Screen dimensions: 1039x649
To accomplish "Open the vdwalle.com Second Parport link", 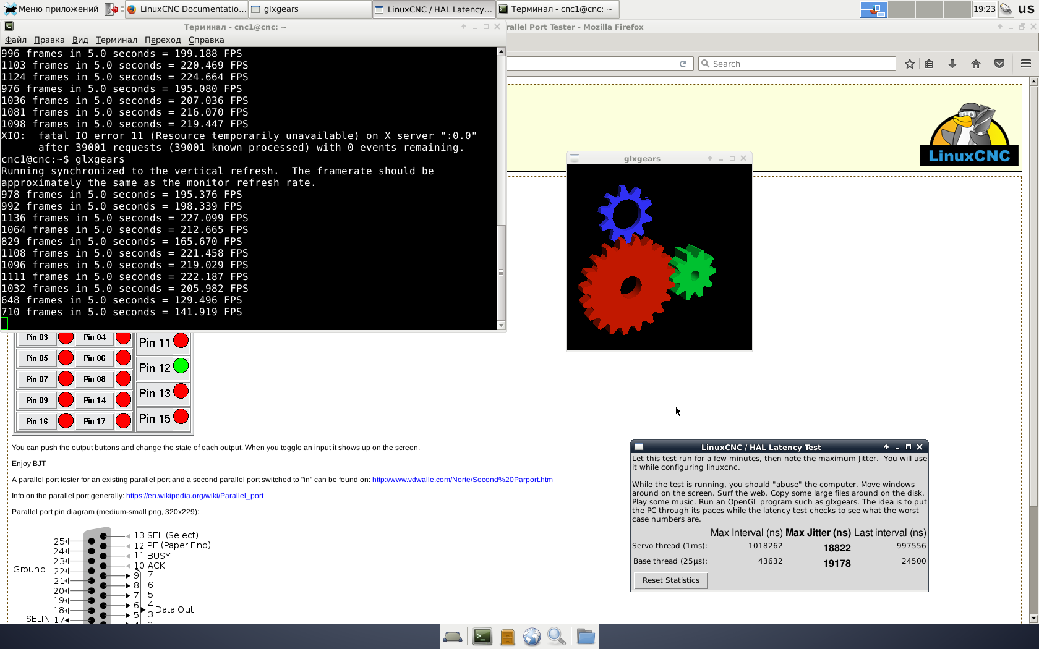I will (463, 480).
